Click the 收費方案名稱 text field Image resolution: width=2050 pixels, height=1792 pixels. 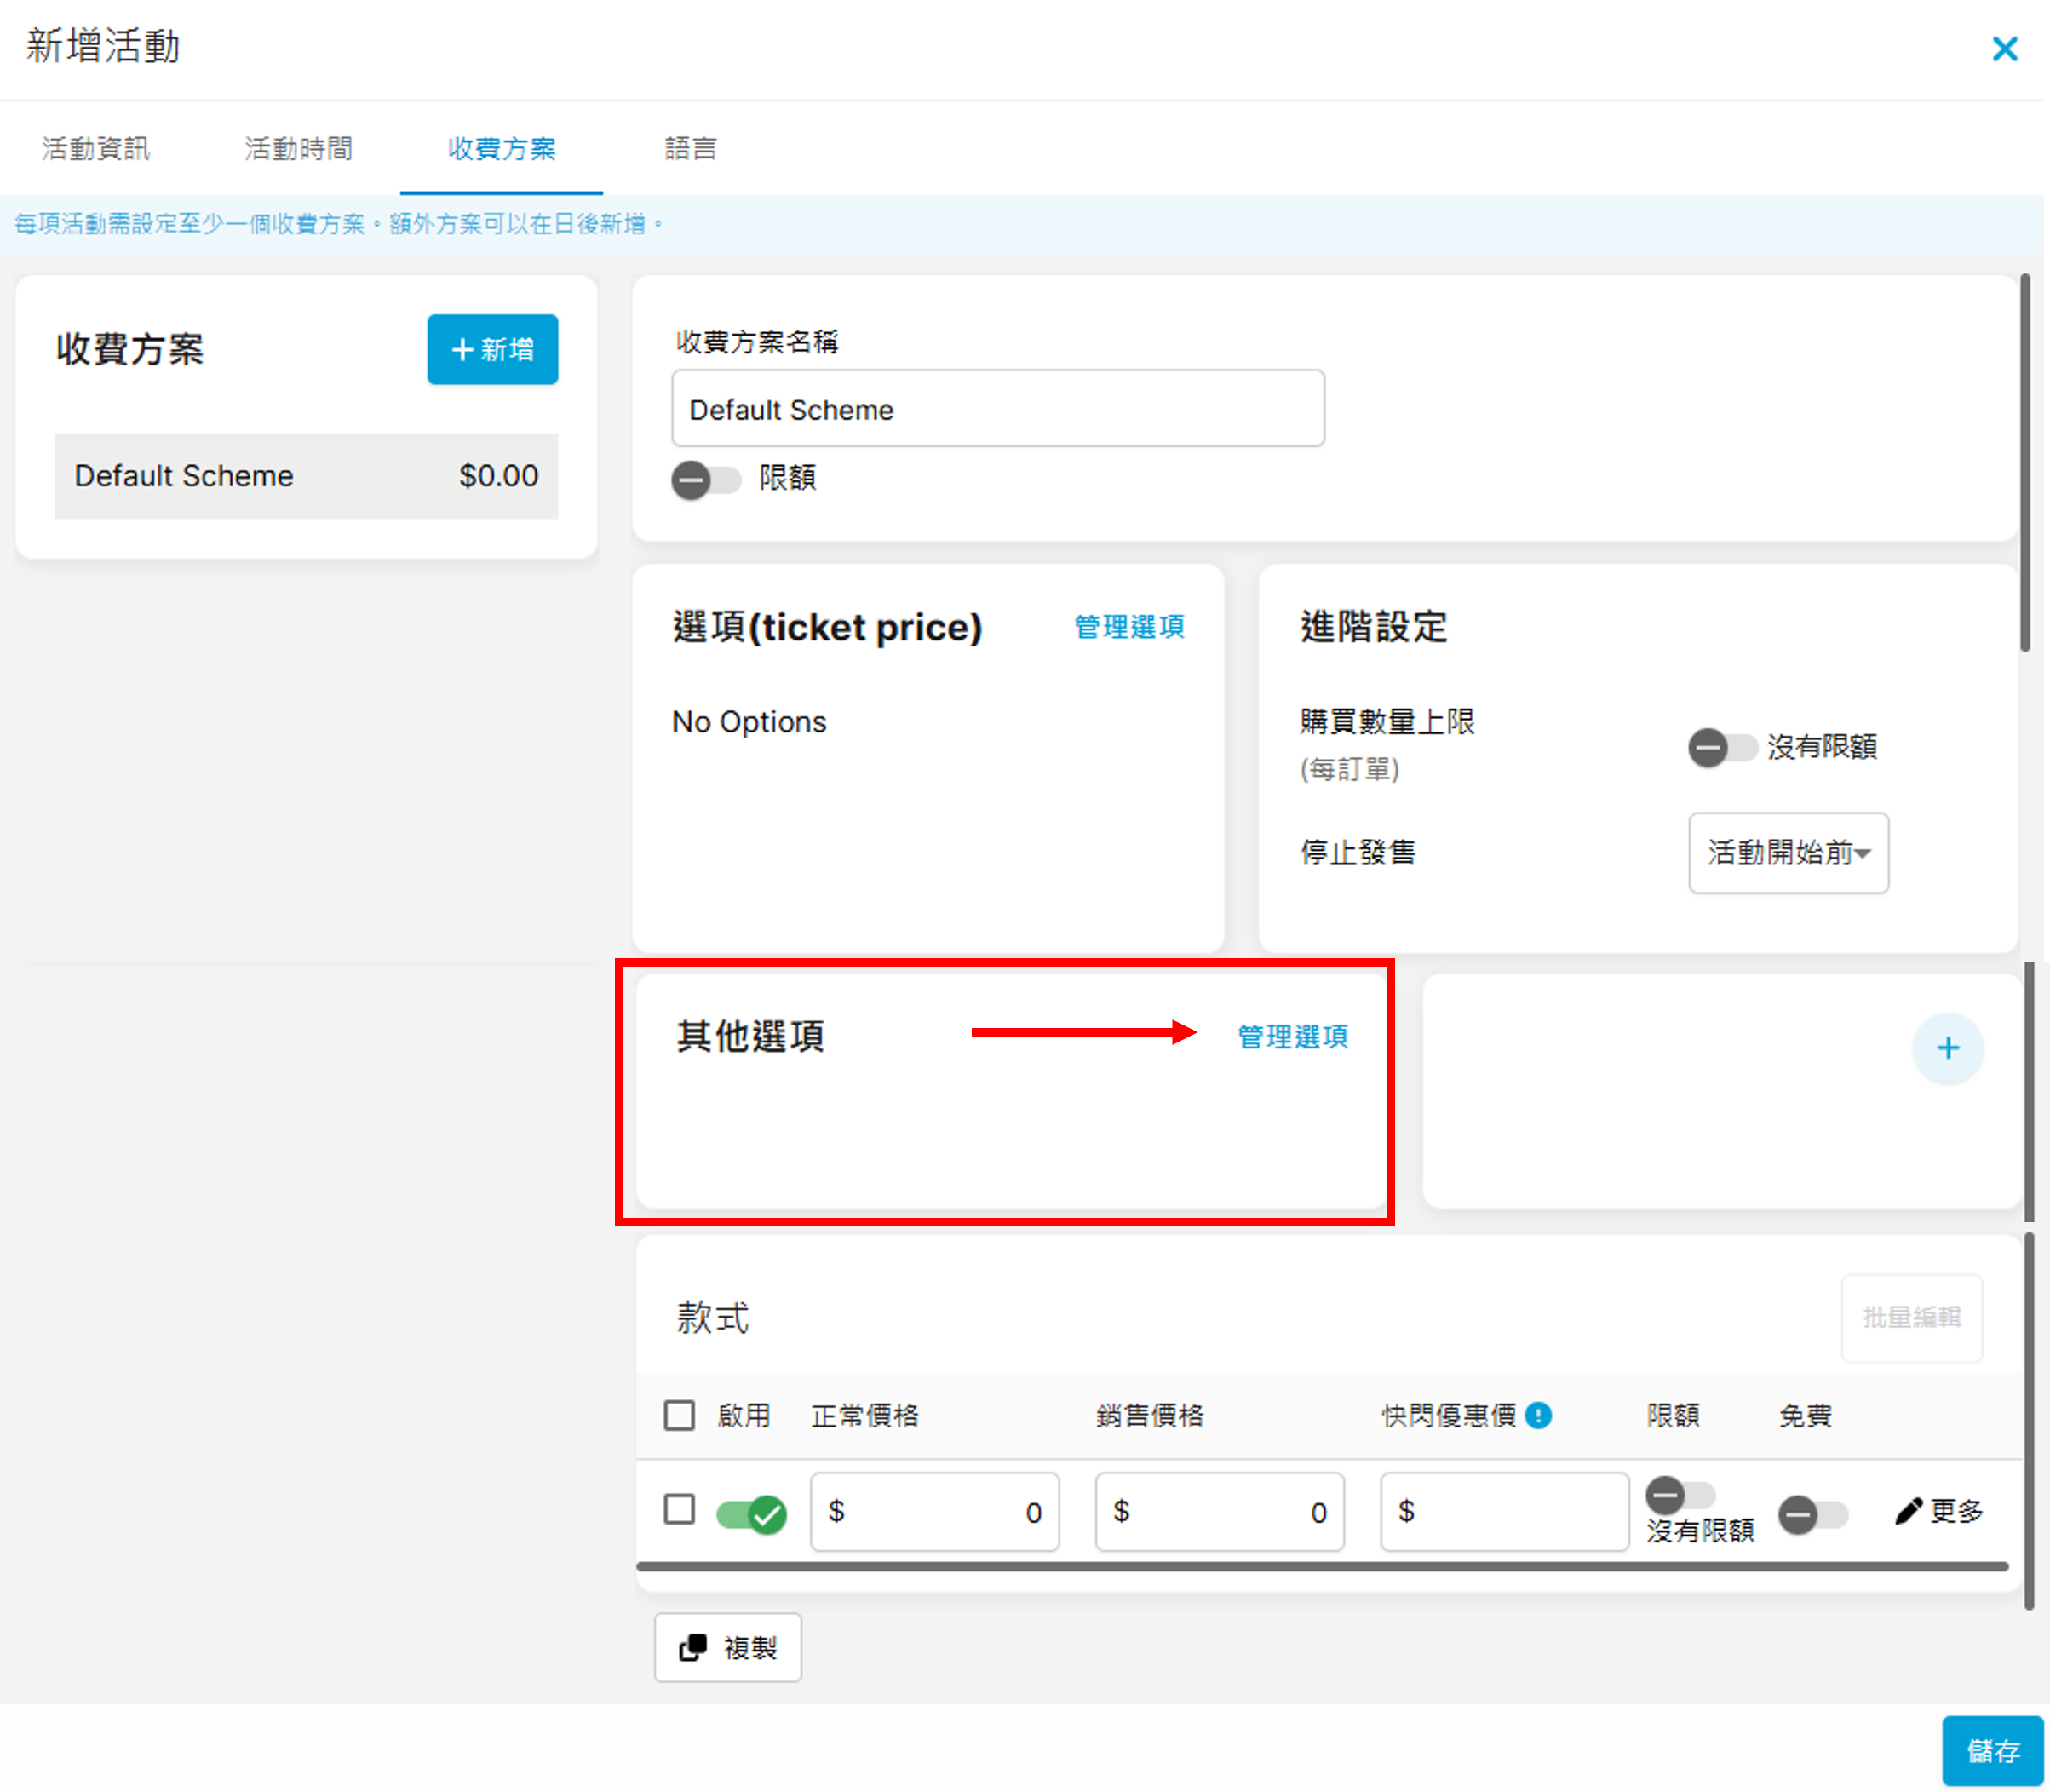[x=997, y=409]
